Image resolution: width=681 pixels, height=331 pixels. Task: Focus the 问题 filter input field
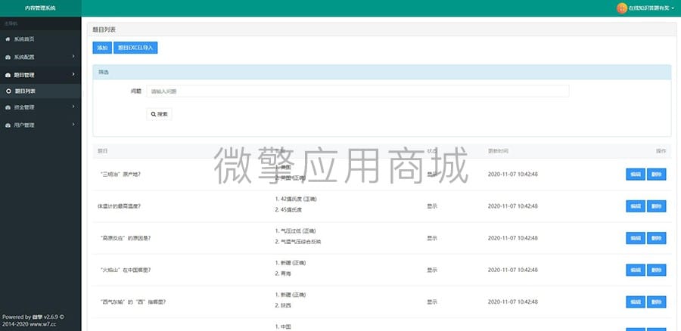coord(357,91)
